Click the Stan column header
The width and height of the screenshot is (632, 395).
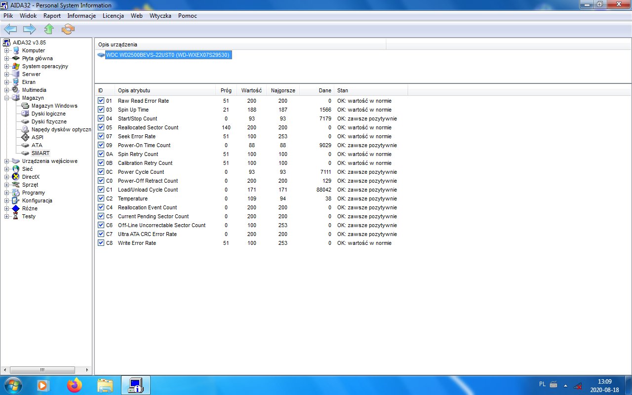click(x=371, y=90)
